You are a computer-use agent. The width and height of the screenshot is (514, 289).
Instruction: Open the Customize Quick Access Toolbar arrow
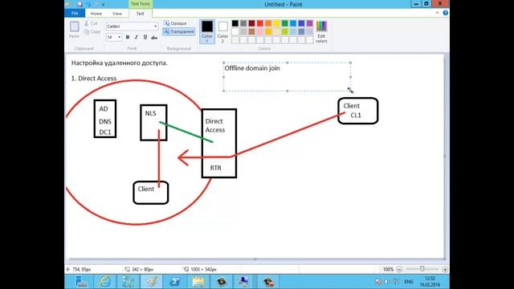click(x=104, y=5)
